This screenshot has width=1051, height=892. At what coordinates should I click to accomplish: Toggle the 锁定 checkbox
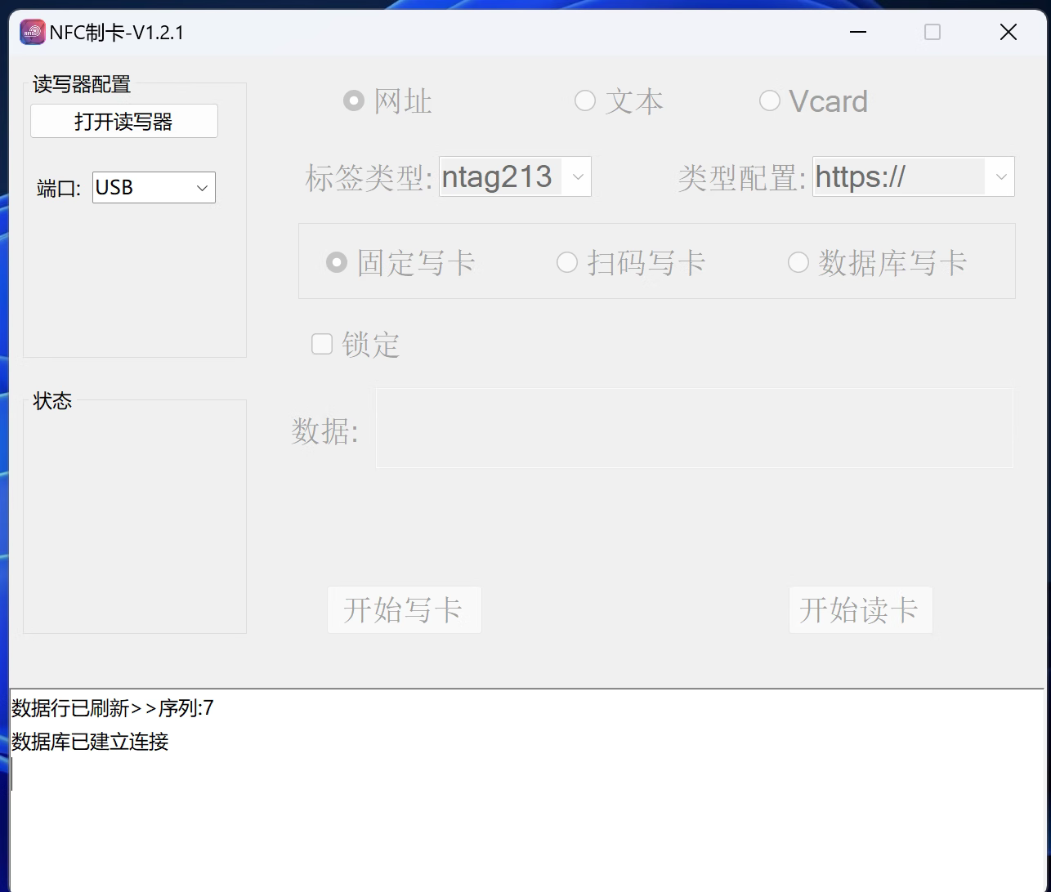click(x=322, y=344)
